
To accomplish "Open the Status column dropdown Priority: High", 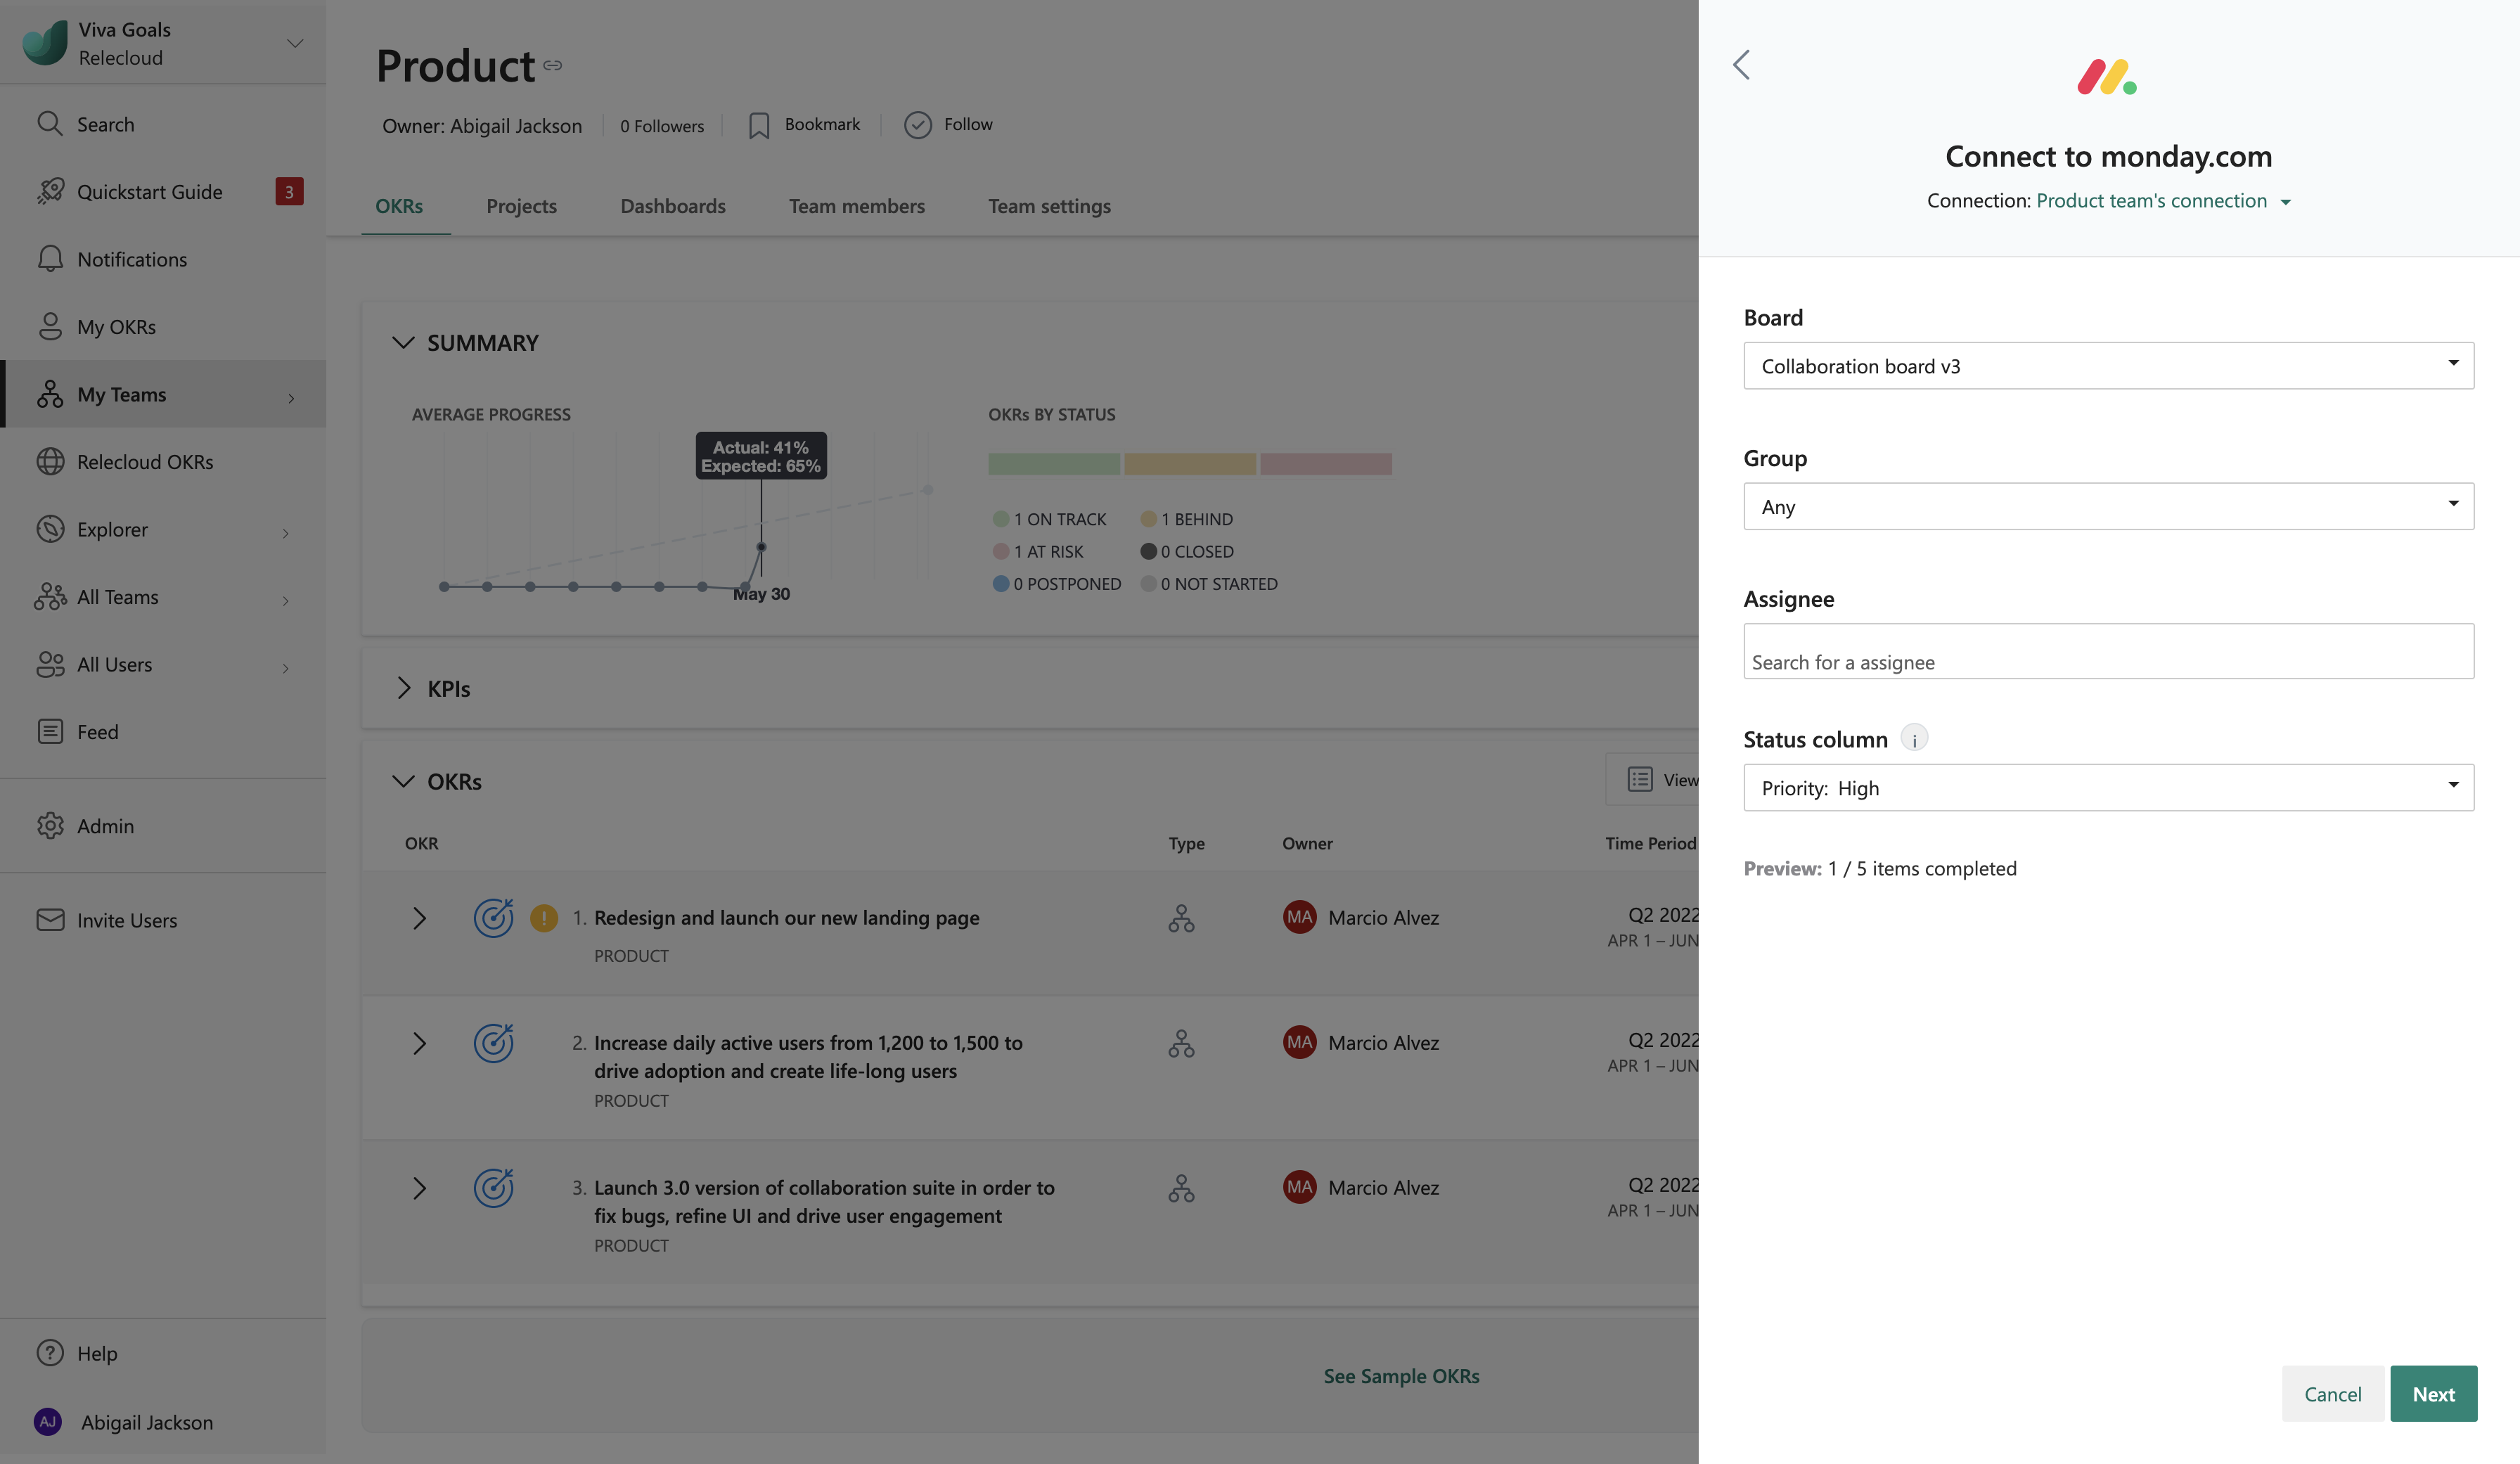I will pyautogui.click(x=2108, y=788).
